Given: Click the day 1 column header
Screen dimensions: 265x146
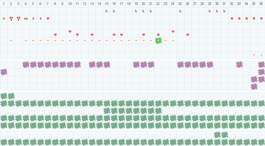Looking at the screenshot, I should point(4,4).
